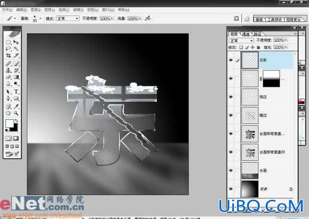Select the Magic Wand tool

pyautogui.click(x=16, y=49)
